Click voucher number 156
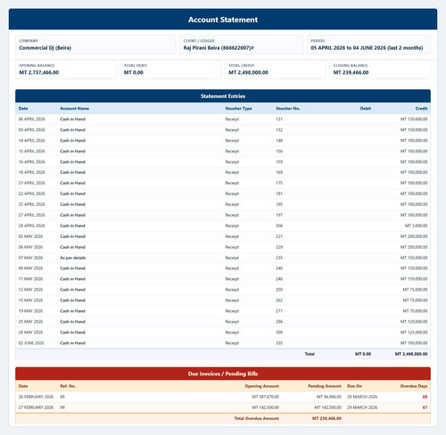This screenshot has width=446, height=435. pyautogui.click(x=279, y=152)
